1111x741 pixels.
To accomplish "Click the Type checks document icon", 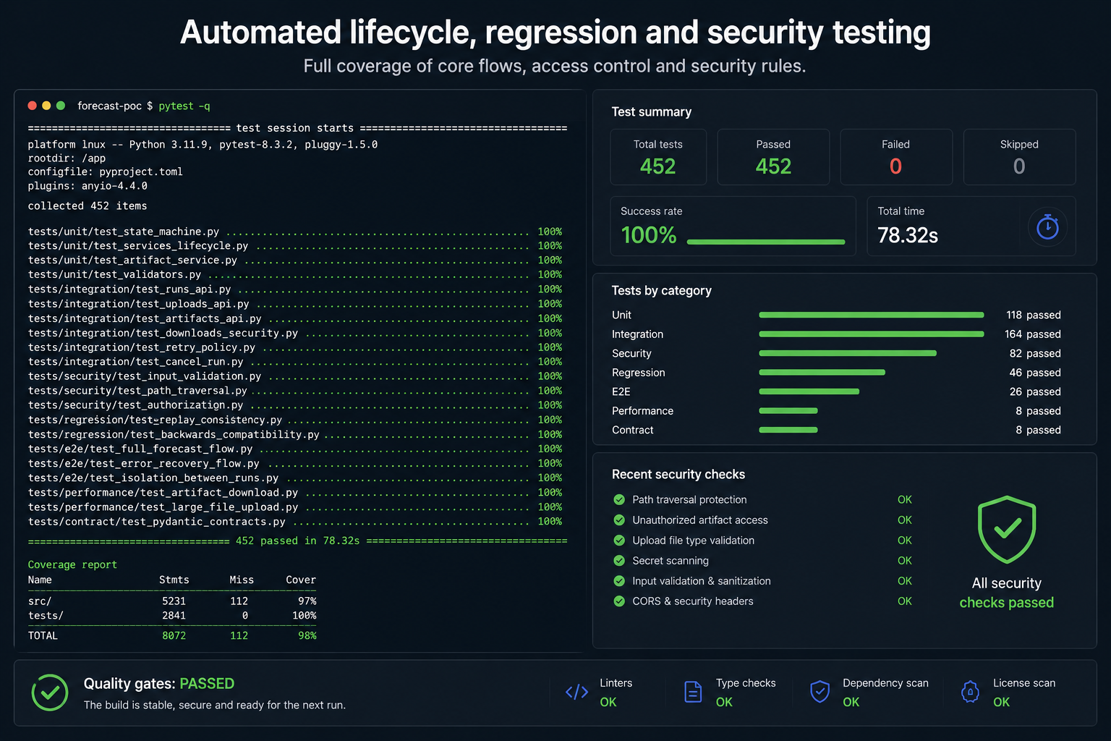I will [x=693, y=693].
